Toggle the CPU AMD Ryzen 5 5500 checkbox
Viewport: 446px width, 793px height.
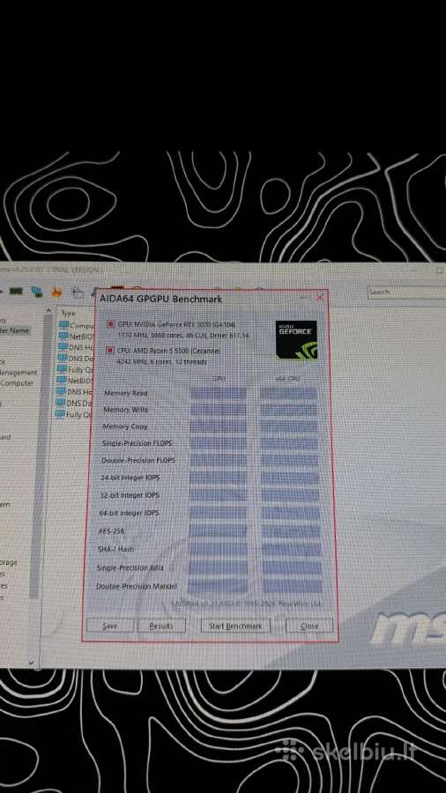110,350
